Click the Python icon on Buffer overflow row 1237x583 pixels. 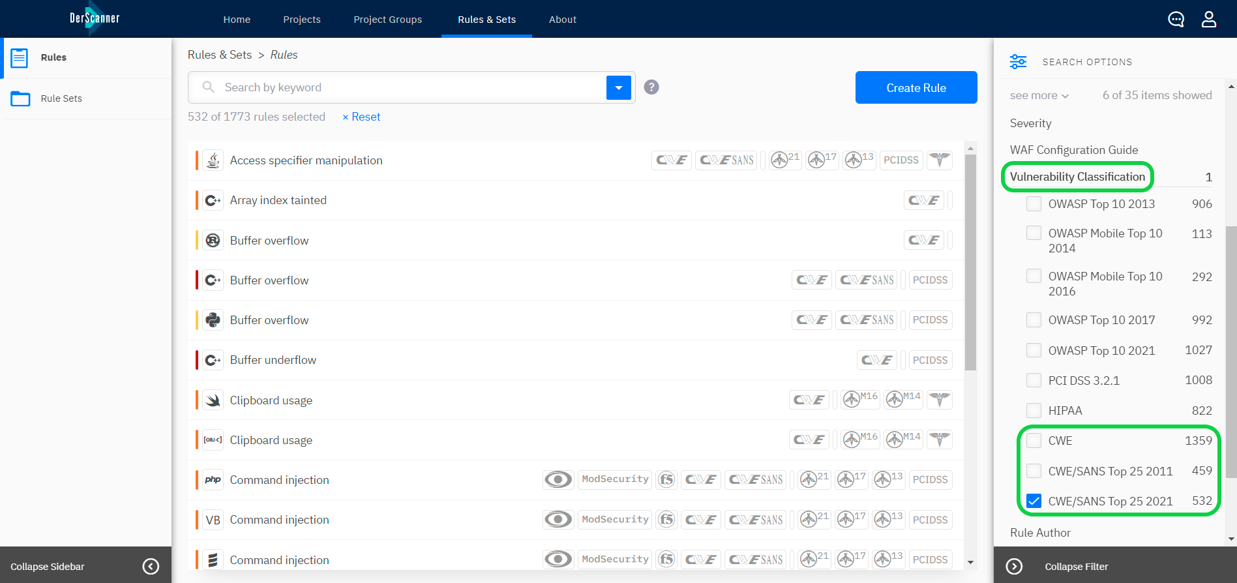(213, 320)
